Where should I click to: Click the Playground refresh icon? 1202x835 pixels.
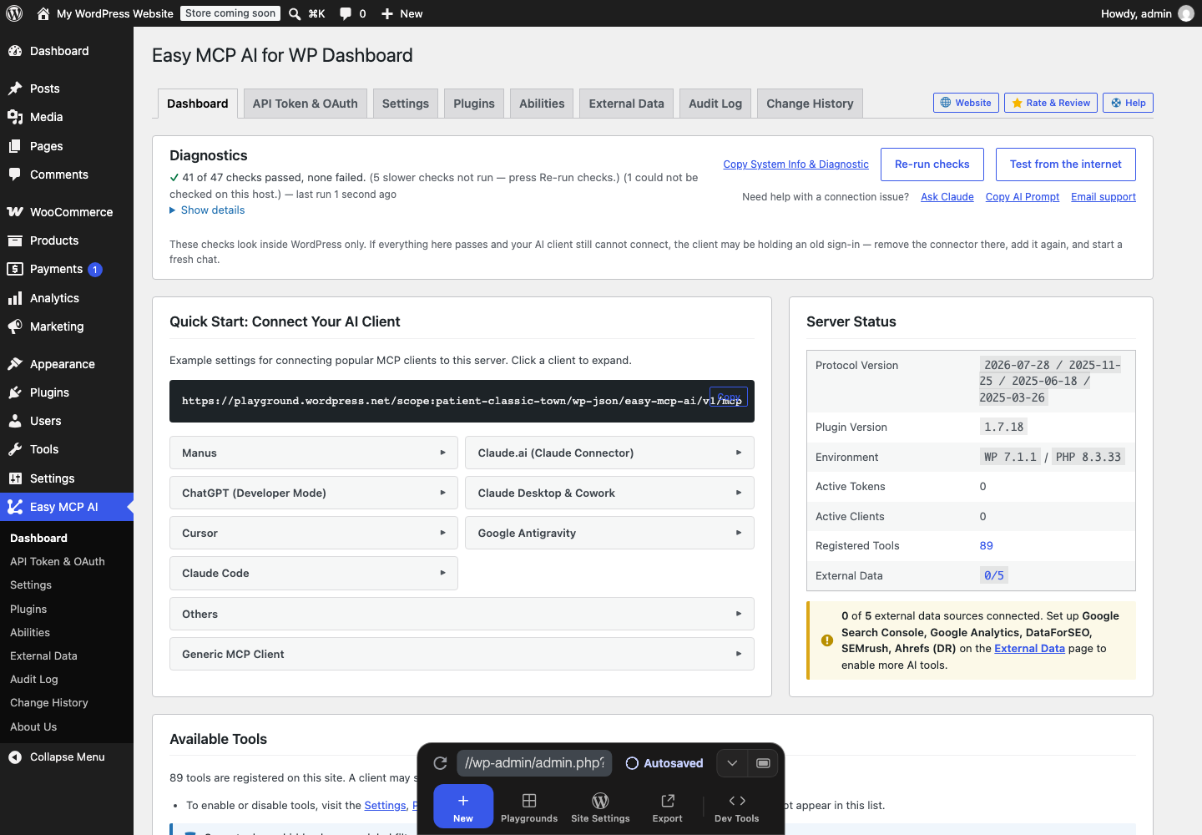pos(441,763)
